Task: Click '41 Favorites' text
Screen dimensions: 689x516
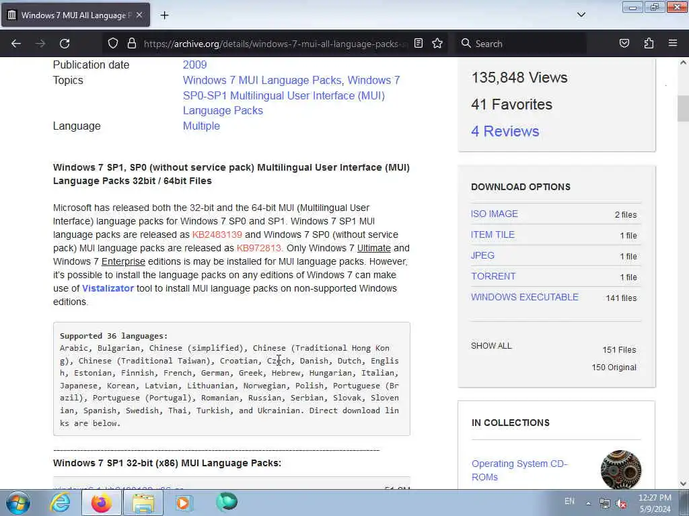Action: tap(511, 104)
